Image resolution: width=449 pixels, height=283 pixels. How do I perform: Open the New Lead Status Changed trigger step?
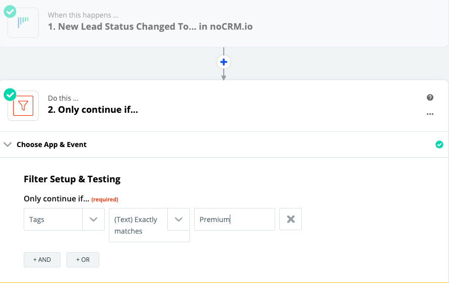pyautogui.click(x=150, y=26)
